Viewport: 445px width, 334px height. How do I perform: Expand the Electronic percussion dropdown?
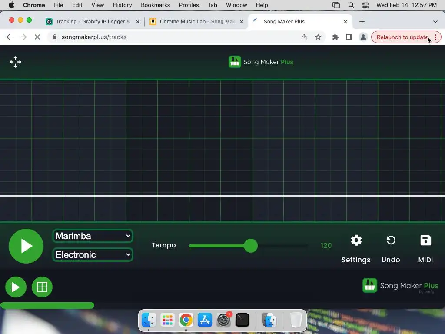(x=93, y=255)
